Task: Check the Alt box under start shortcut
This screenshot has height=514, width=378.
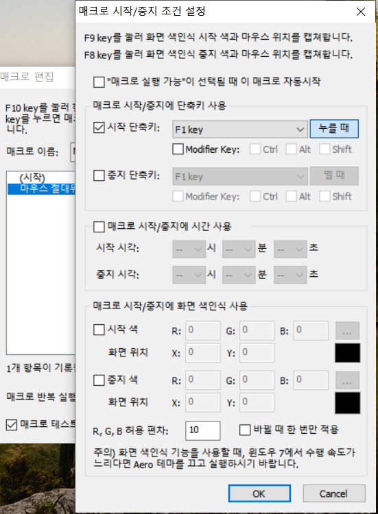Action: (x=291, y=149)
